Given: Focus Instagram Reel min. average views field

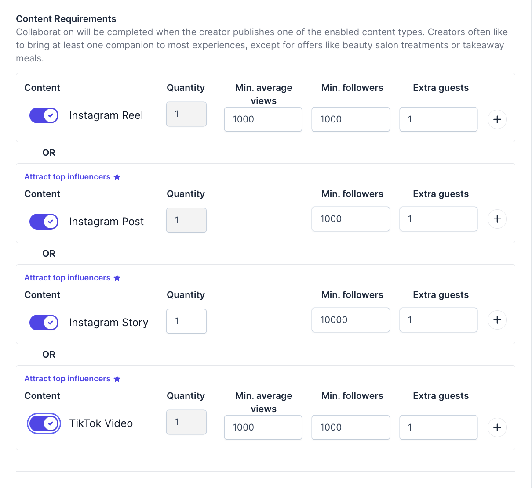Looking at the screenshot, I should point(263,119).
